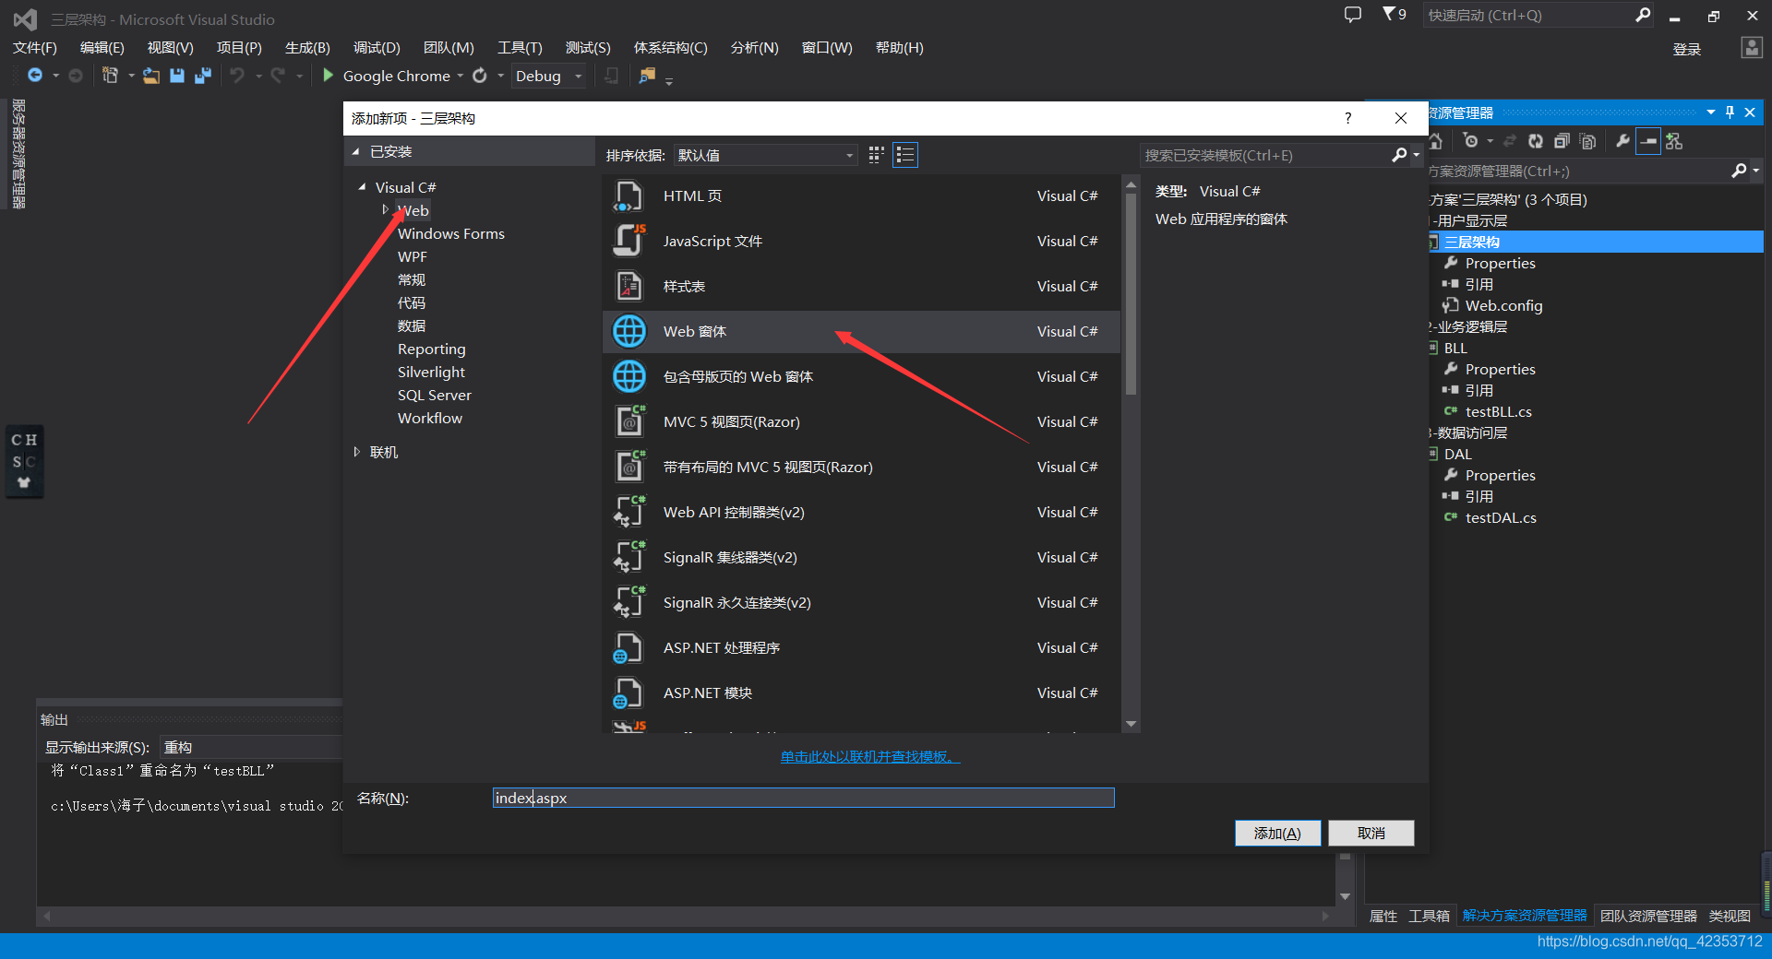Click the Solution Explorer Refresh icon
Viewport: 1772px width, 959px height.
pos(1536,141)
